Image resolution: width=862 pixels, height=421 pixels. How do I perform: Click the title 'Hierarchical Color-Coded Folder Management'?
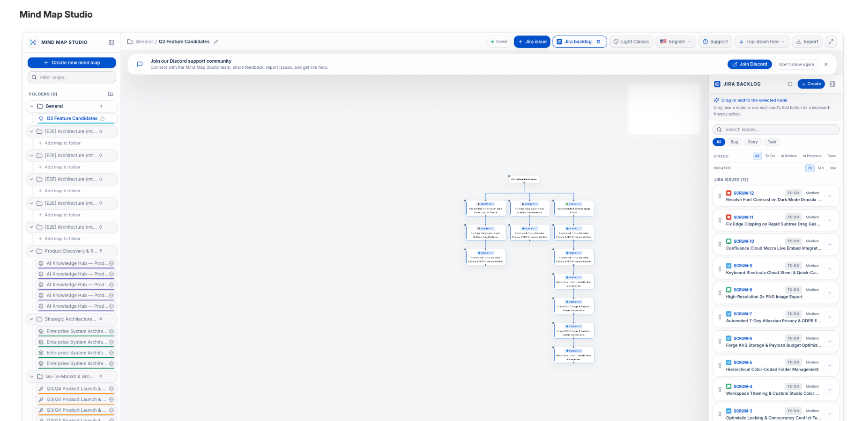[772, 370]
